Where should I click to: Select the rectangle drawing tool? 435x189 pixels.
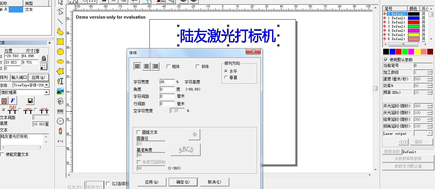(x=60, y=41)
